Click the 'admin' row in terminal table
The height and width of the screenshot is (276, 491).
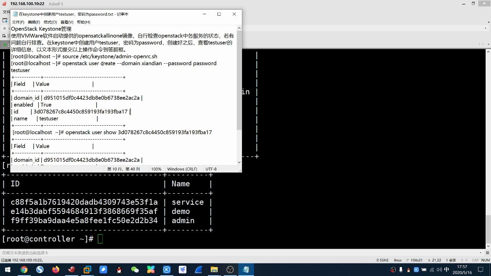107,220
